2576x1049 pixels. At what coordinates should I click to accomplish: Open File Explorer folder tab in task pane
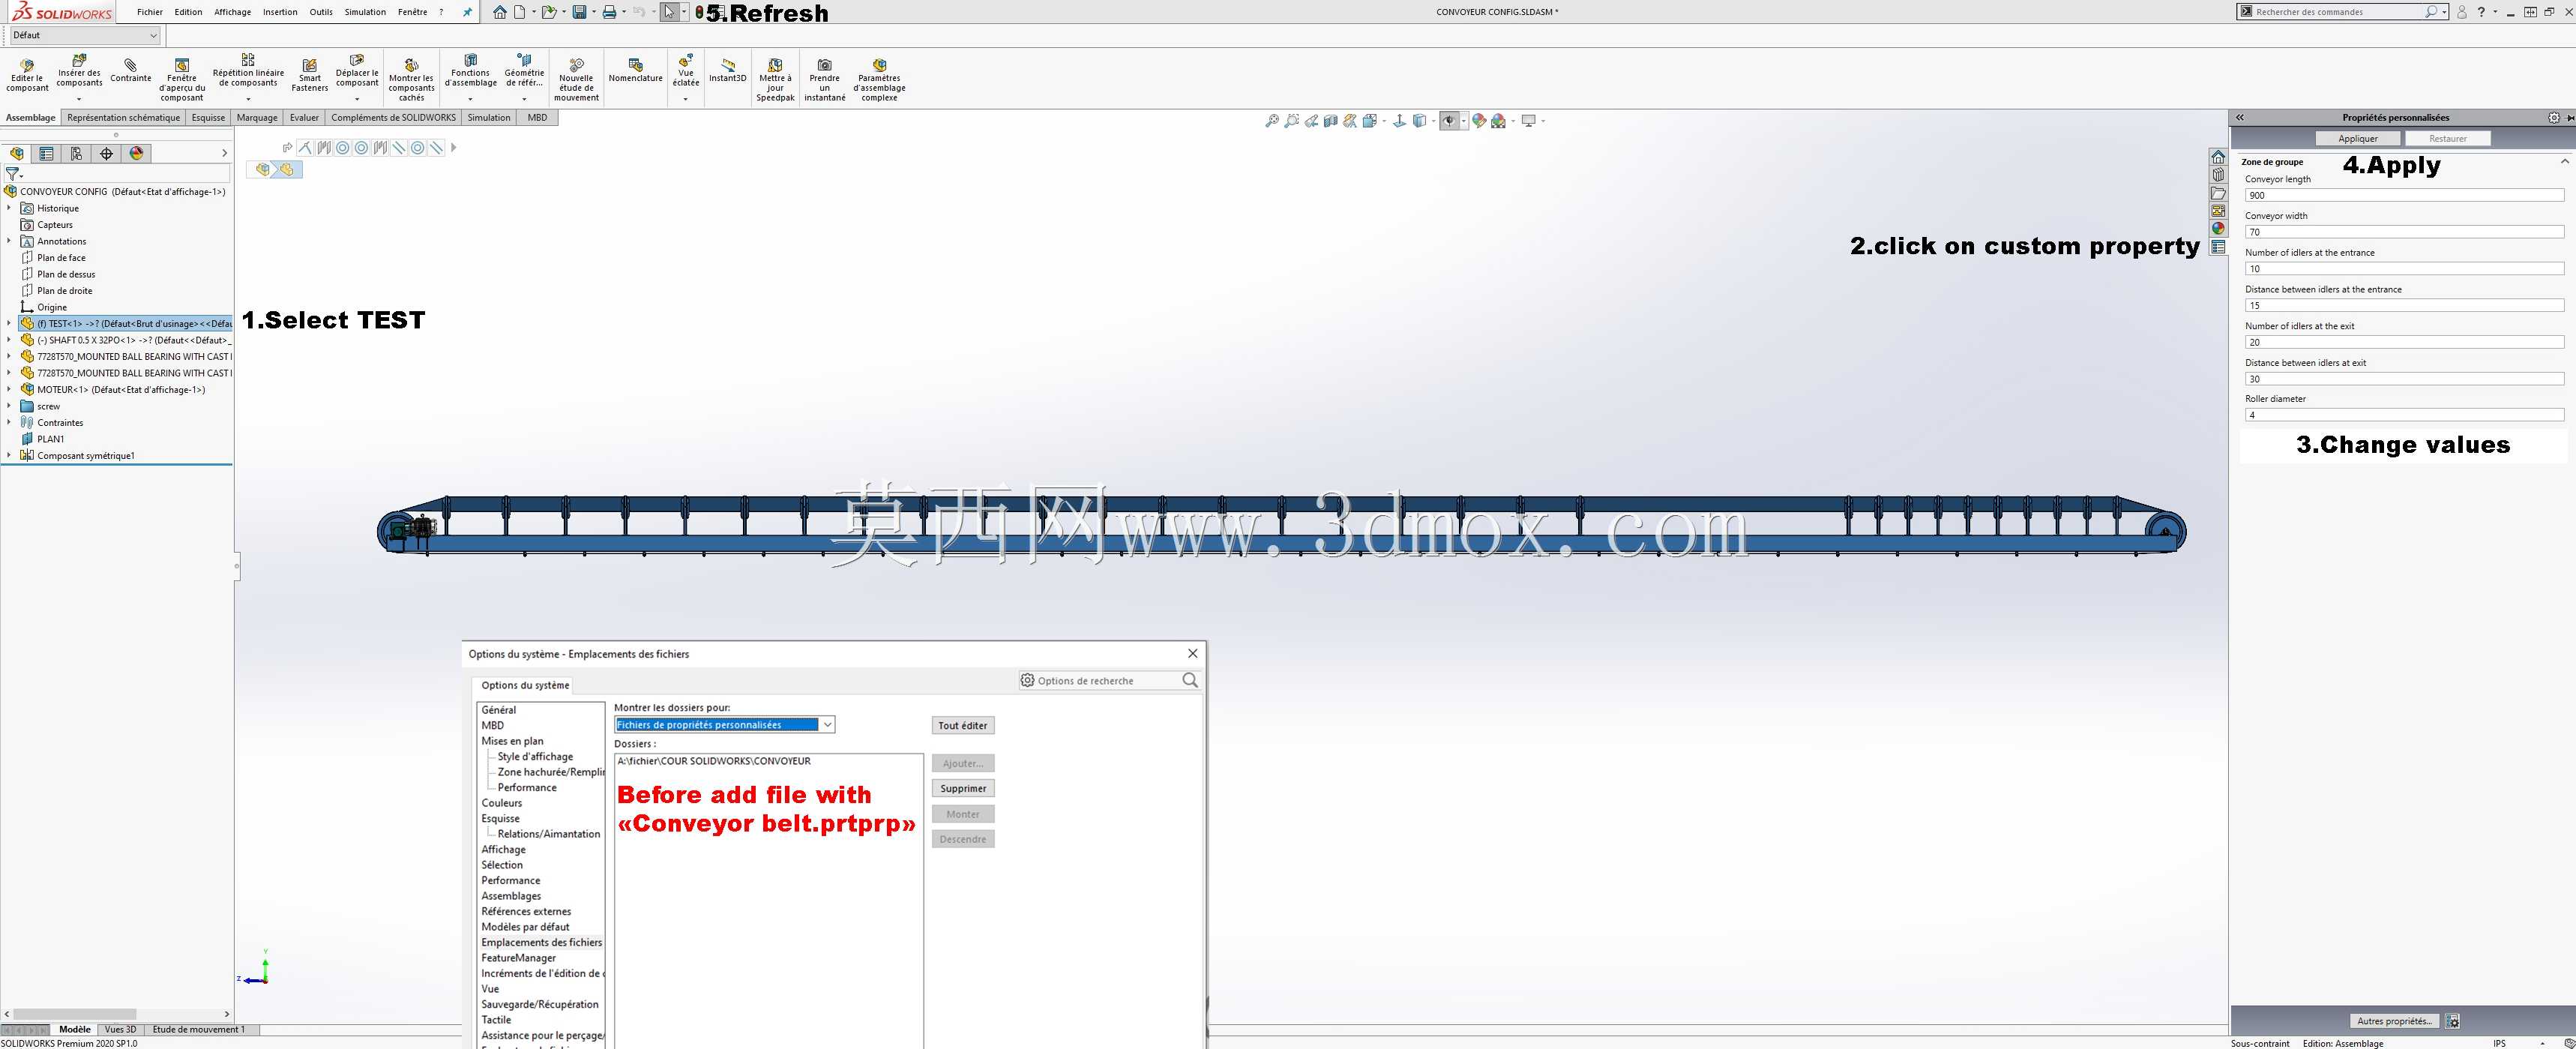tap(2218, 193)
